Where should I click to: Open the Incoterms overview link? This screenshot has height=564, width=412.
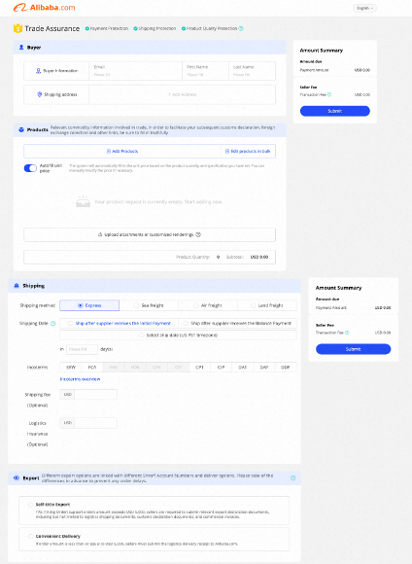80,379
